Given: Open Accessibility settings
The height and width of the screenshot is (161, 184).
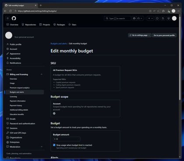Looking at the screenshot, I should pyautogui.click(x=15, y=58).
